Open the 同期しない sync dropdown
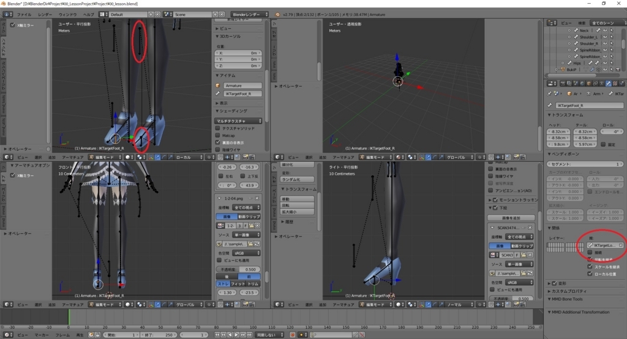The height and width of the screenshot is (339, 627). [x=269, y=335]
